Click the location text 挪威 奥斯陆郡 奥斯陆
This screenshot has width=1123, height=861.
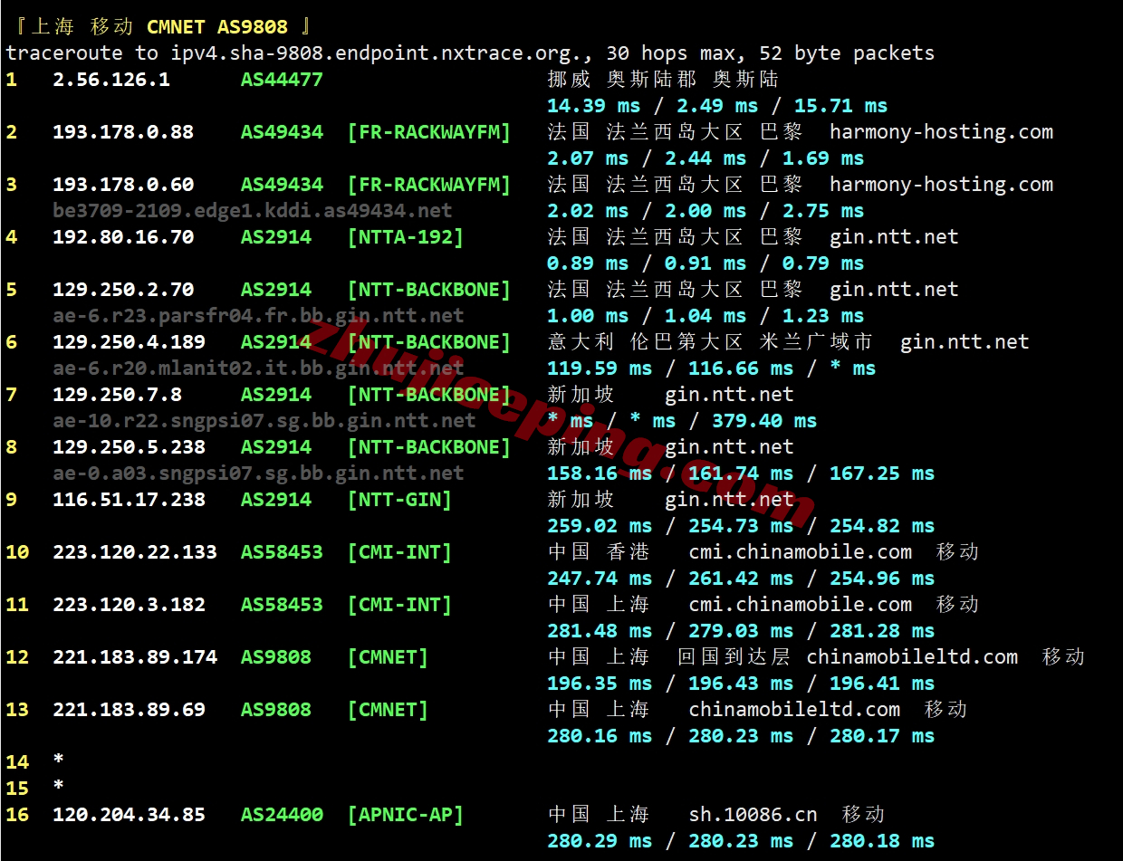tap(663, 80)
